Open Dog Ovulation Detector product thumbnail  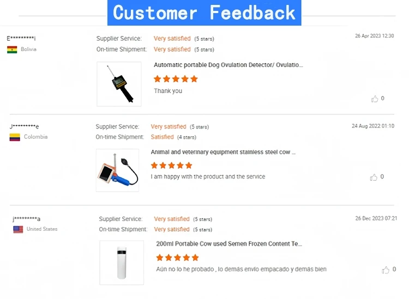(119, 84)
